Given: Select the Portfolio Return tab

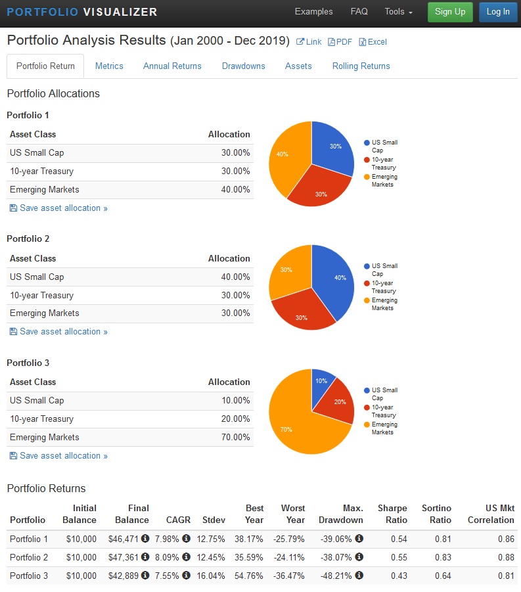Looking at the screenshot, I should (x=45, y=66).
